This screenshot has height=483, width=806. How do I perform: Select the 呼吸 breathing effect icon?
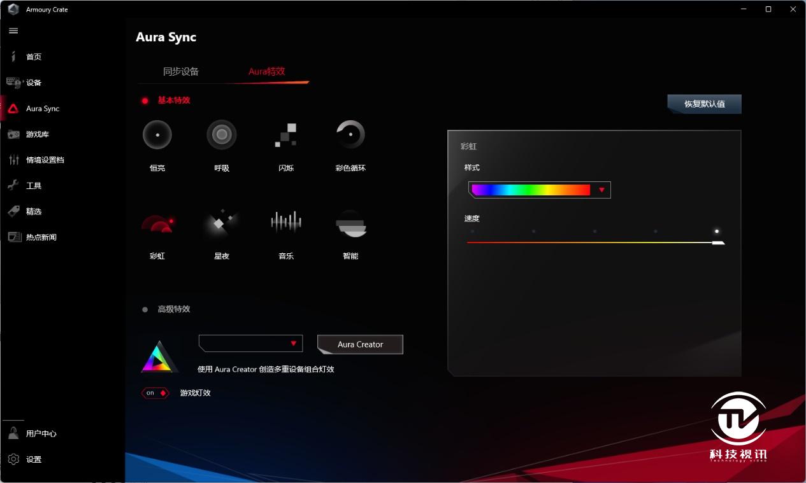222,135
